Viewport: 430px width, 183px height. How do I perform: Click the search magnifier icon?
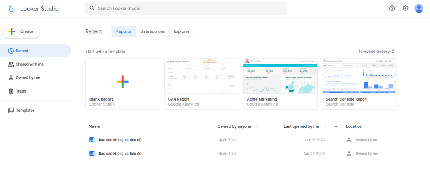click(x=92, y=8)
